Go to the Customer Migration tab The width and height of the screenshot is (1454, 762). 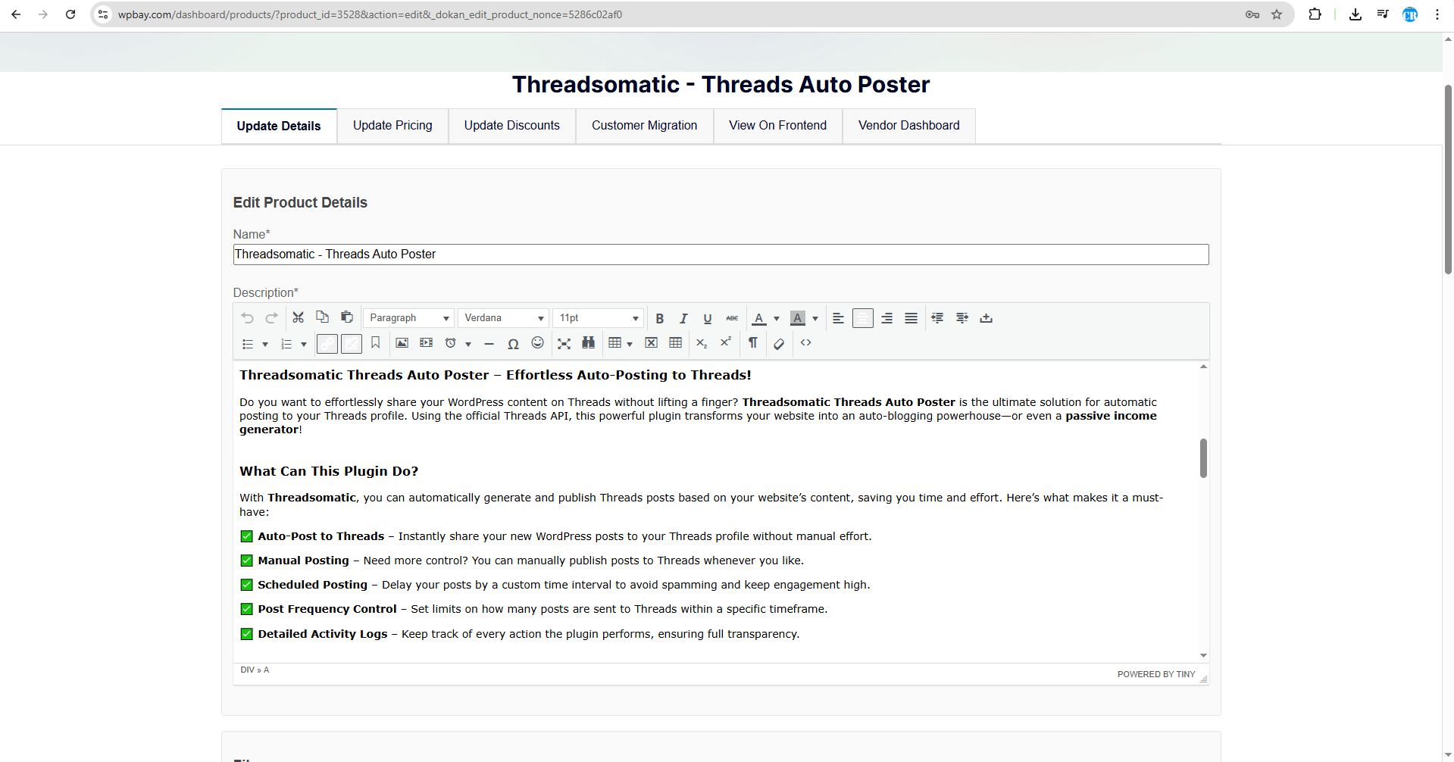(x=645, y=126)
